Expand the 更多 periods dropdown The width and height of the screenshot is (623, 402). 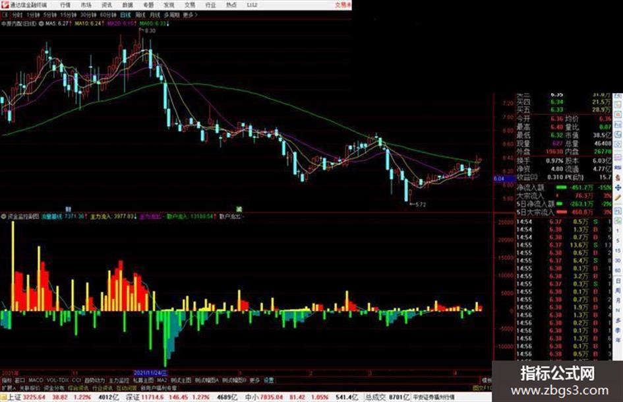pos(190,15)
